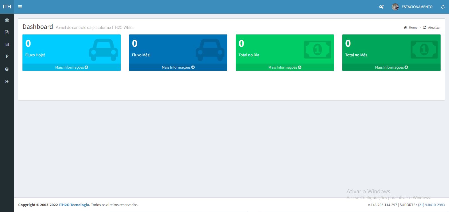Screen dimensions: 449x212
Task: Click the 0 value in the Fluxo Hoje! card
Action: click(28, 43)
